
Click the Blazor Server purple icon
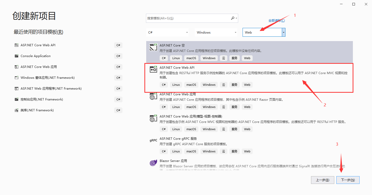(153, 163)
